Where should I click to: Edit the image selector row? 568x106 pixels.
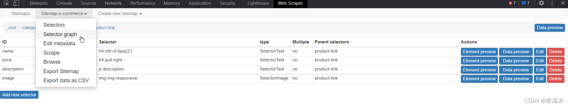click(540, 79)
